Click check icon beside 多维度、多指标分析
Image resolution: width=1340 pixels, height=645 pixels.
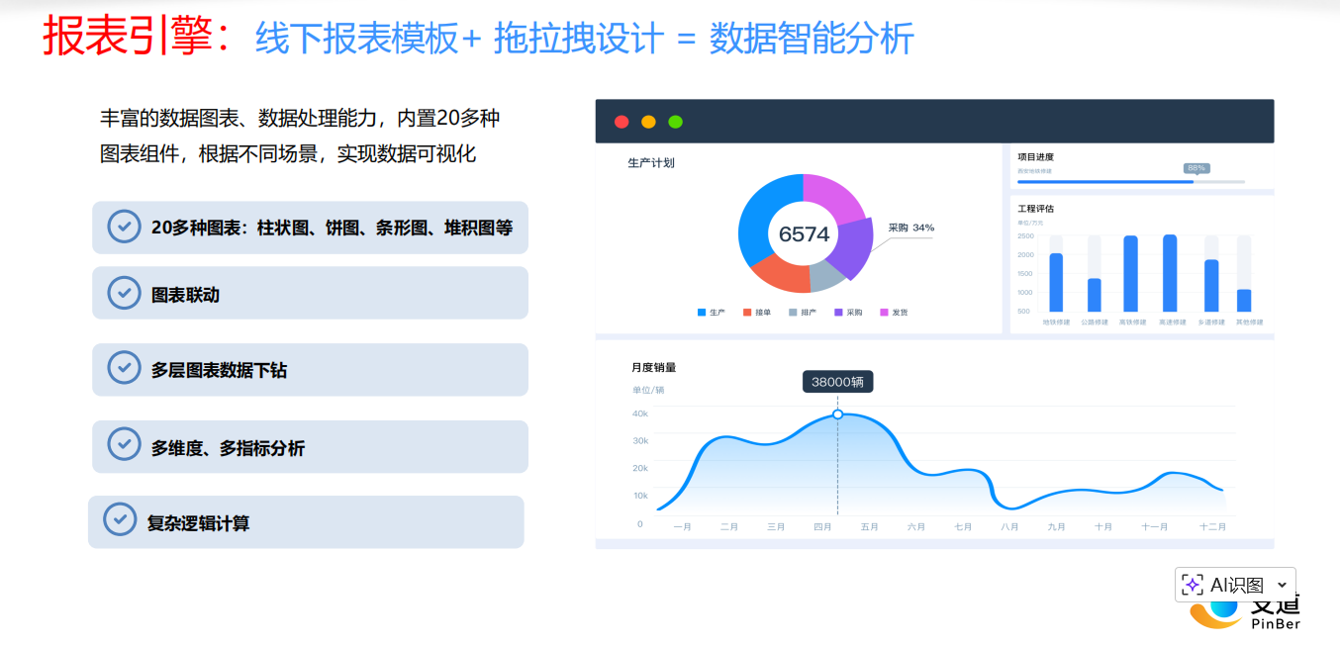coord(124,445)
